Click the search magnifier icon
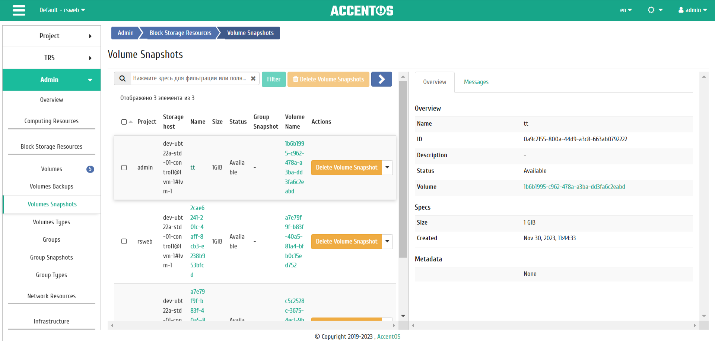The width and height of the screenshot is (715, 341). pos(122,79)
